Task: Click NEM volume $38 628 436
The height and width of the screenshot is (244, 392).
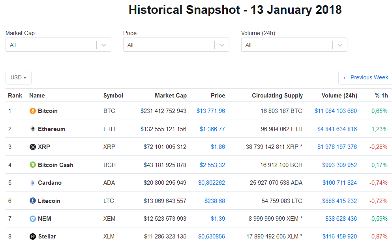Action: tap(341, 218)
